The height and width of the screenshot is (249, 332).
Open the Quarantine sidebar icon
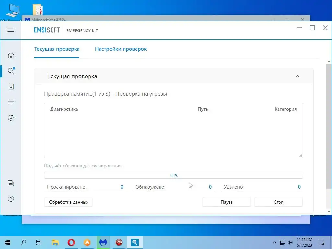(11, 87)
